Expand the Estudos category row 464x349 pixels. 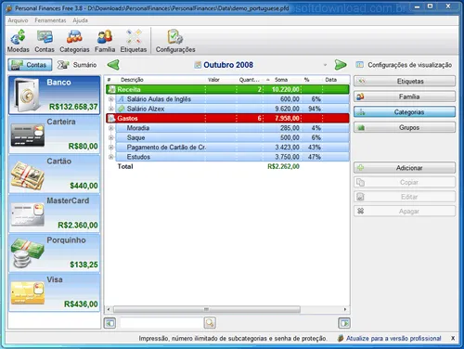(x=110, y=157)
